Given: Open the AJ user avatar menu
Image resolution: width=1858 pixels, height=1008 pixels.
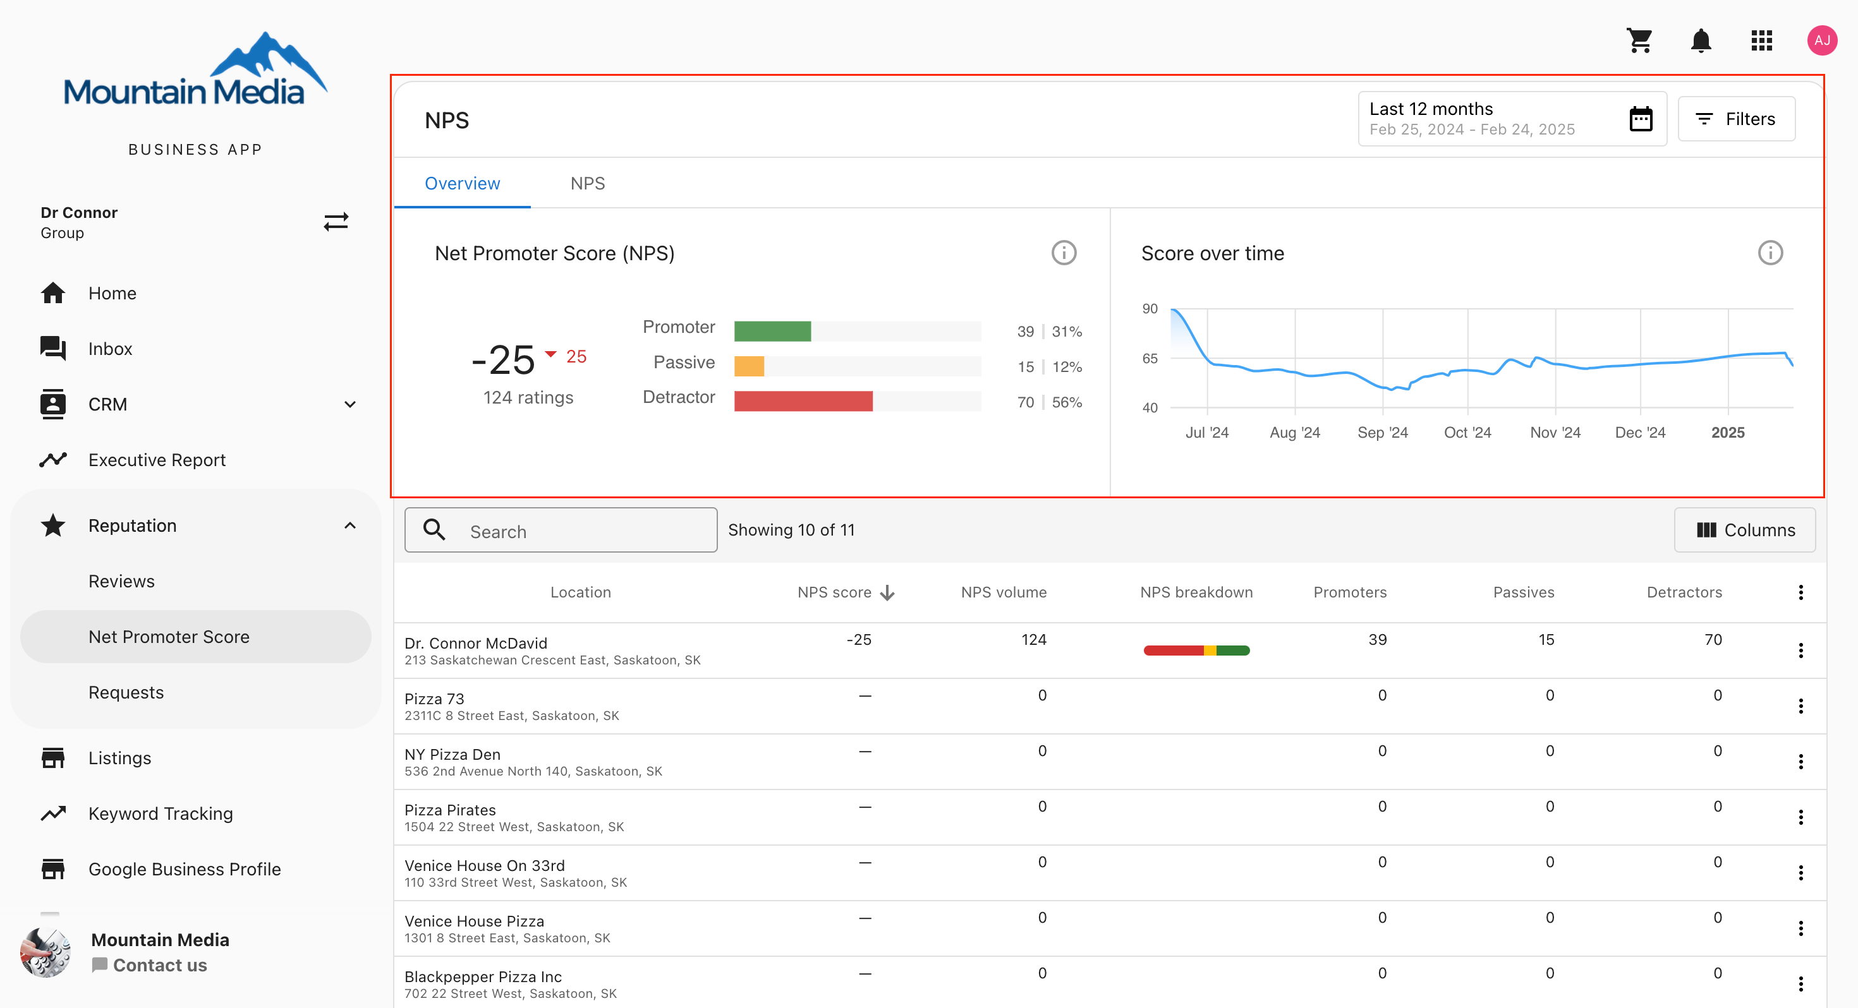Looking at the screenshot, I should (1822, 40).
